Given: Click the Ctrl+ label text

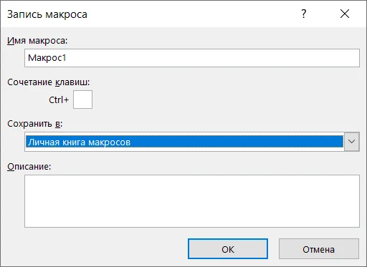Looking at the screenshot, I should pyautogui.click(x=59, y=99).
